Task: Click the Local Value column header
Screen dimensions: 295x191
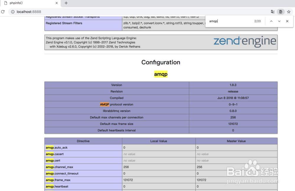Action: pos(159,141)
